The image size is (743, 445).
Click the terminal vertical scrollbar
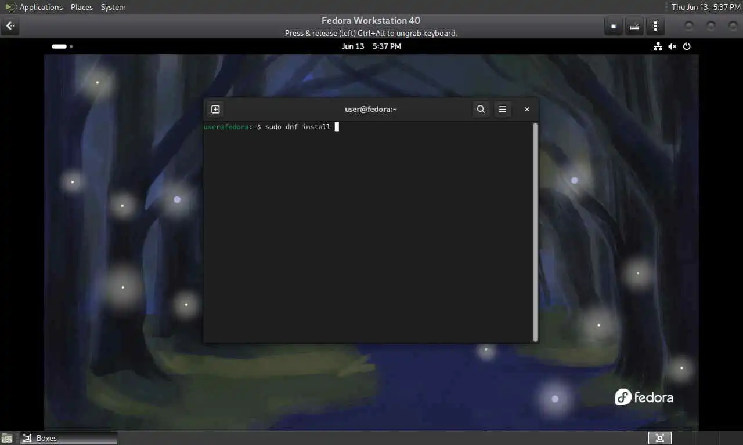pyautogui.click(x=535, y=232)
